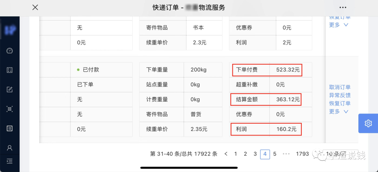Open the page size selector in pagination

[x=336, y=154]
